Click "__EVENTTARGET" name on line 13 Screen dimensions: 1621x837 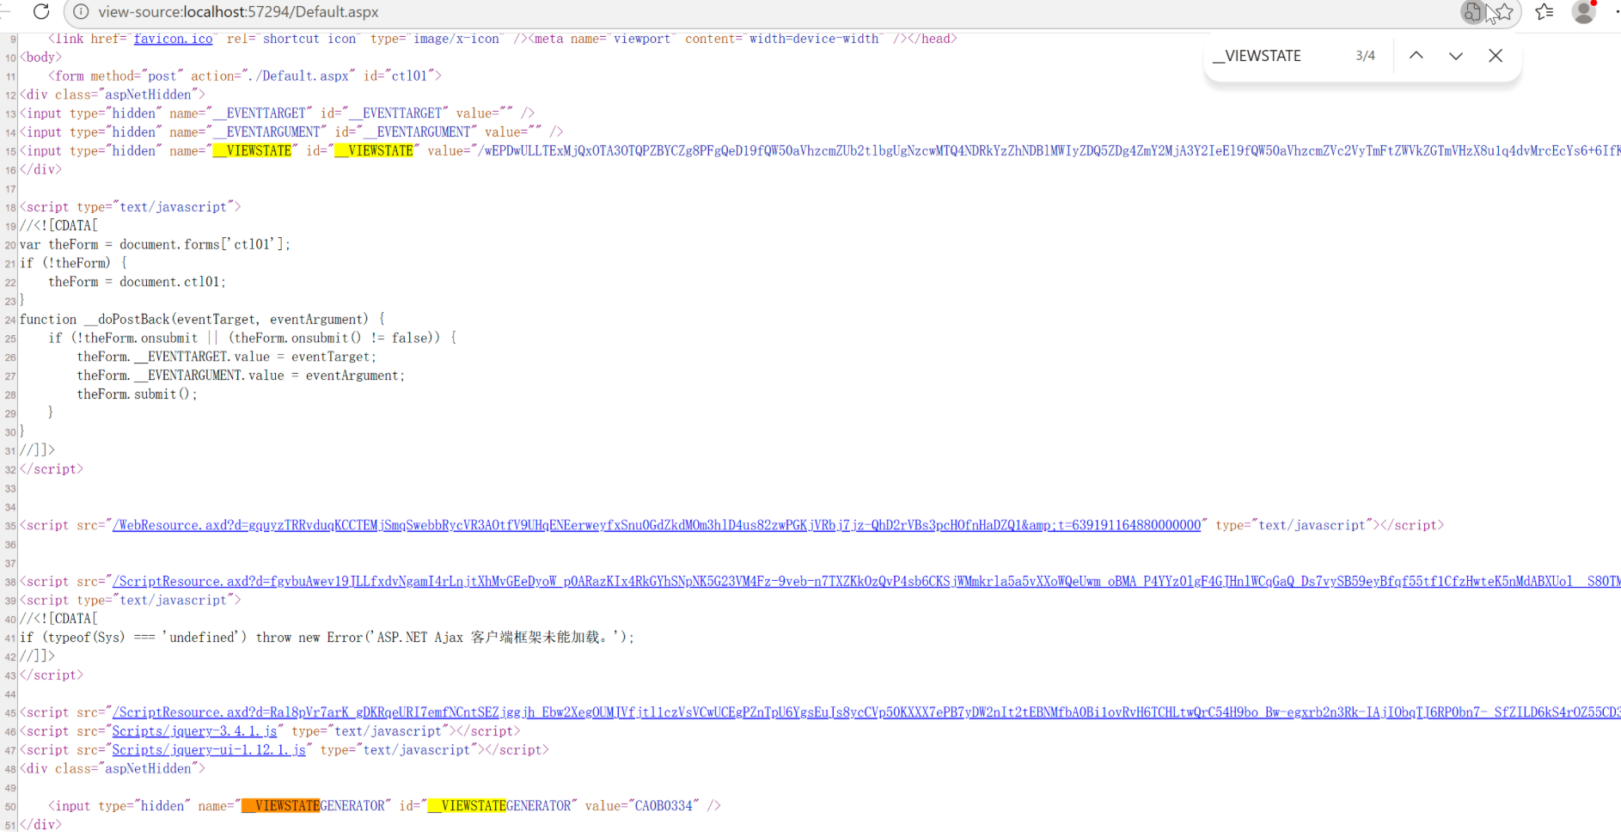coord(259,113)
